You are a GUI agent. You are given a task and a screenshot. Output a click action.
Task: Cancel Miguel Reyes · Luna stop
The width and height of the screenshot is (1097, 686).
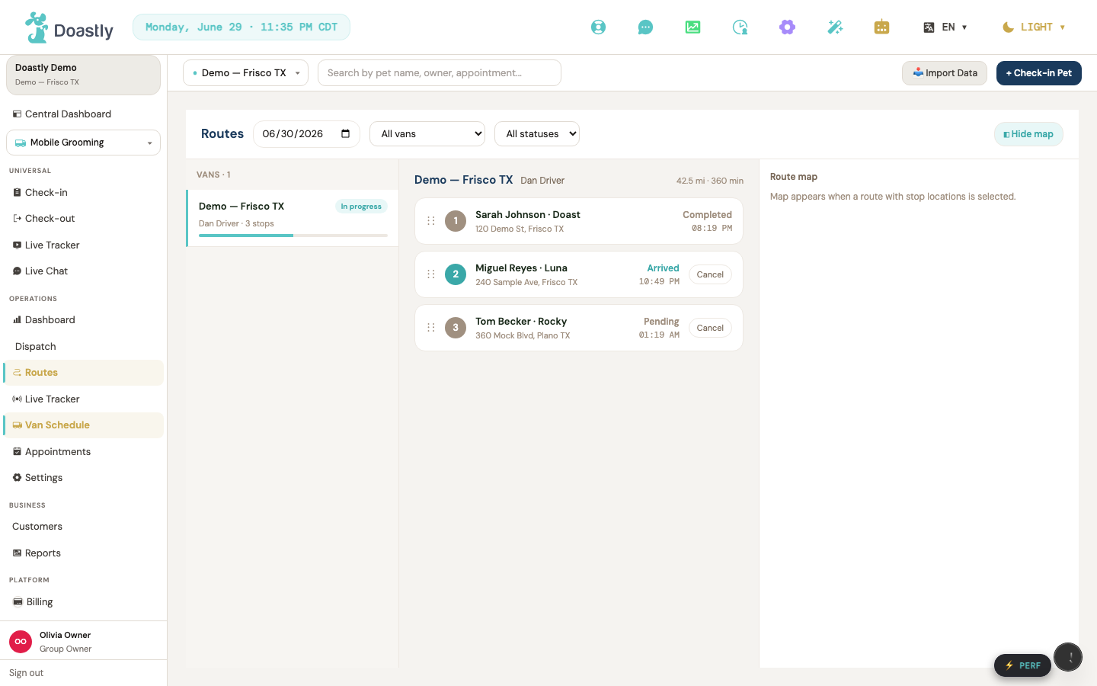point(710,274)
